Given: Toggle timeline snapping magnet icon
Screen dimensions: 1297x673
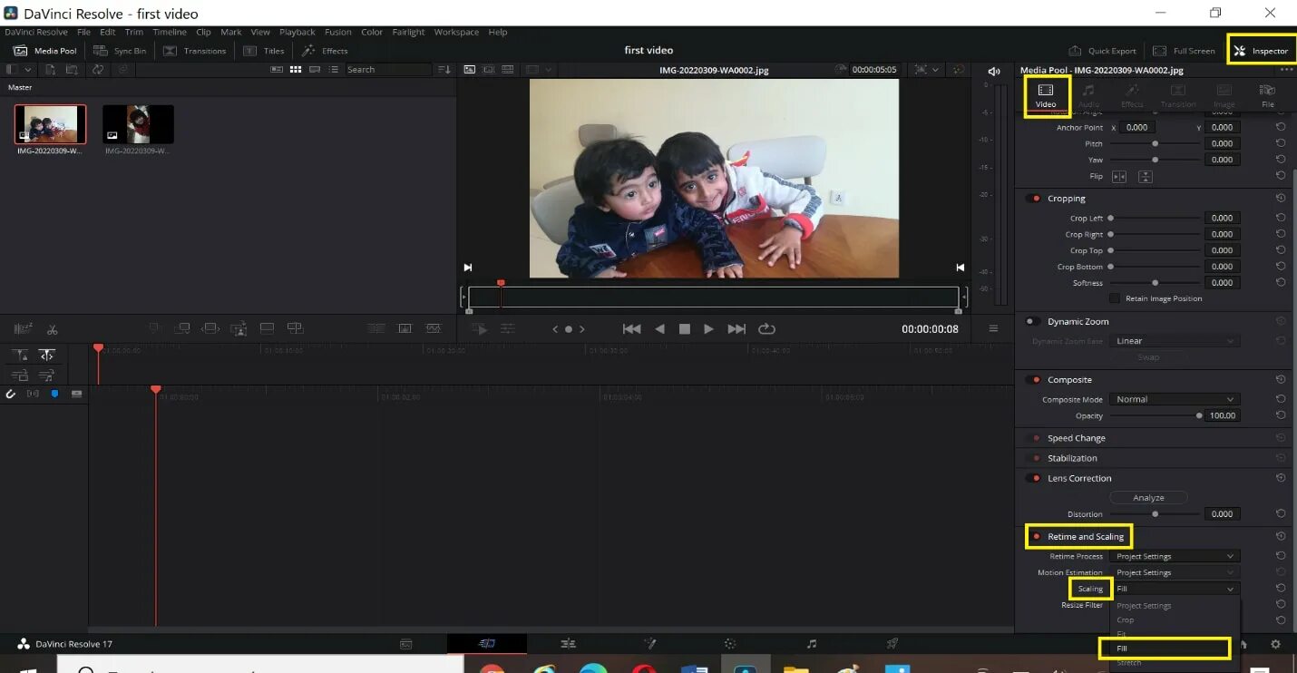Looking at the screenshot, I should [11, 394].
